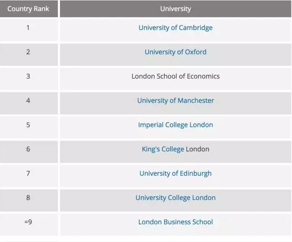
Task: Open the University of Manchester link
Action: click(x=175, y=101)
